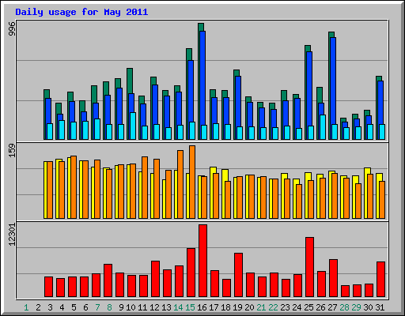Image resolution: width=405 pixels, height=316 pixels.
Task: Select green day label 22
Action: point(273,307)
